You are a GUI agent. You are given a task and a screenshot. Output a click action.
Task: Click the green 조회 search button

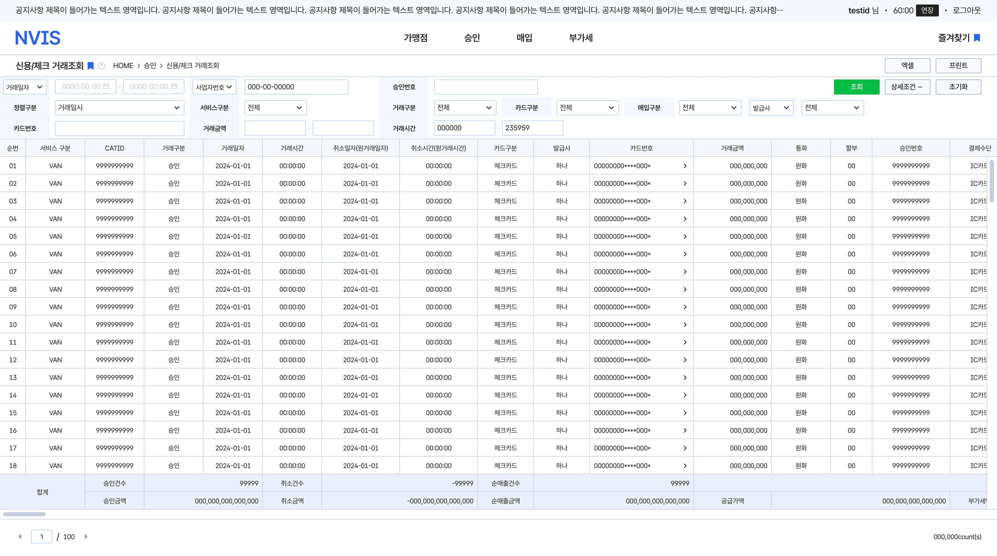[x=857, y=87]
